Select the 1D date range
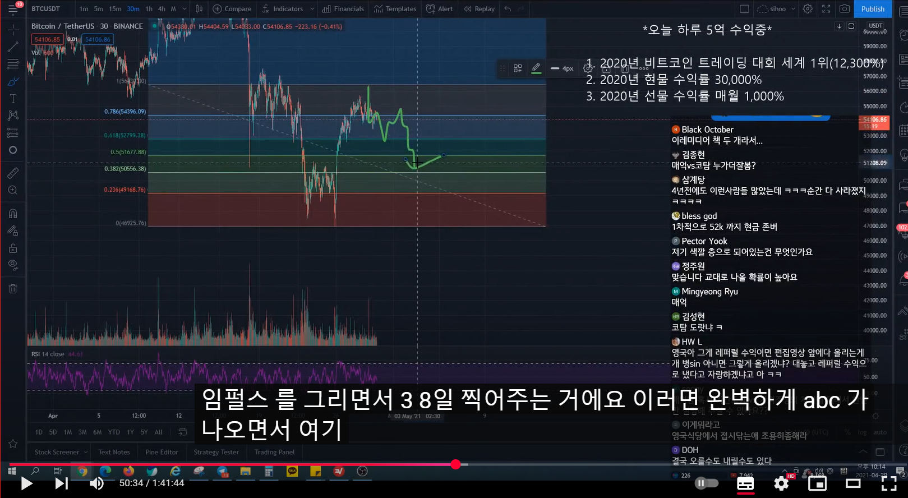 pyautogui.click(x=39, y=432)
